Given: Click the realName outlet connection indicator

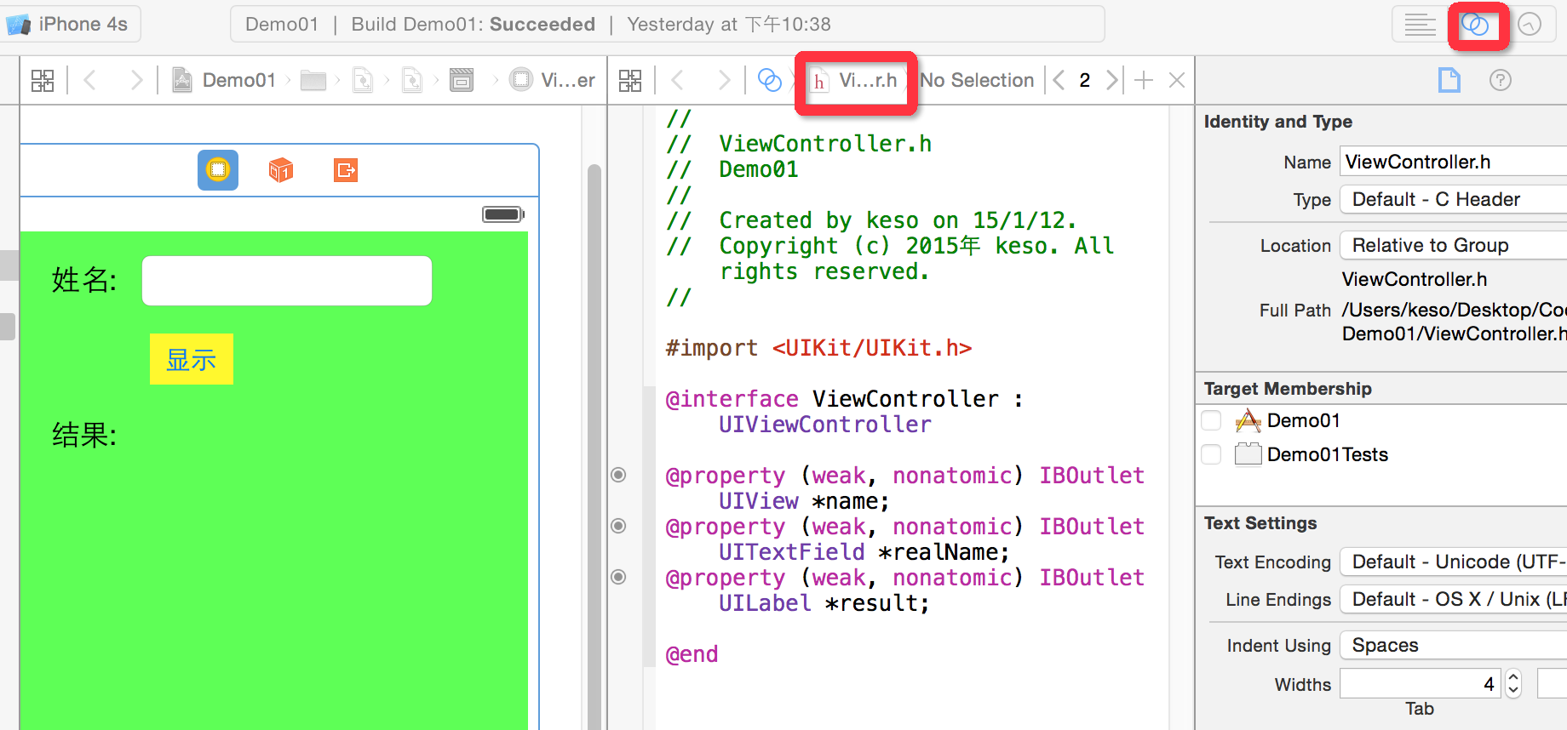Looking at the screenshot, I should point(619,526).
